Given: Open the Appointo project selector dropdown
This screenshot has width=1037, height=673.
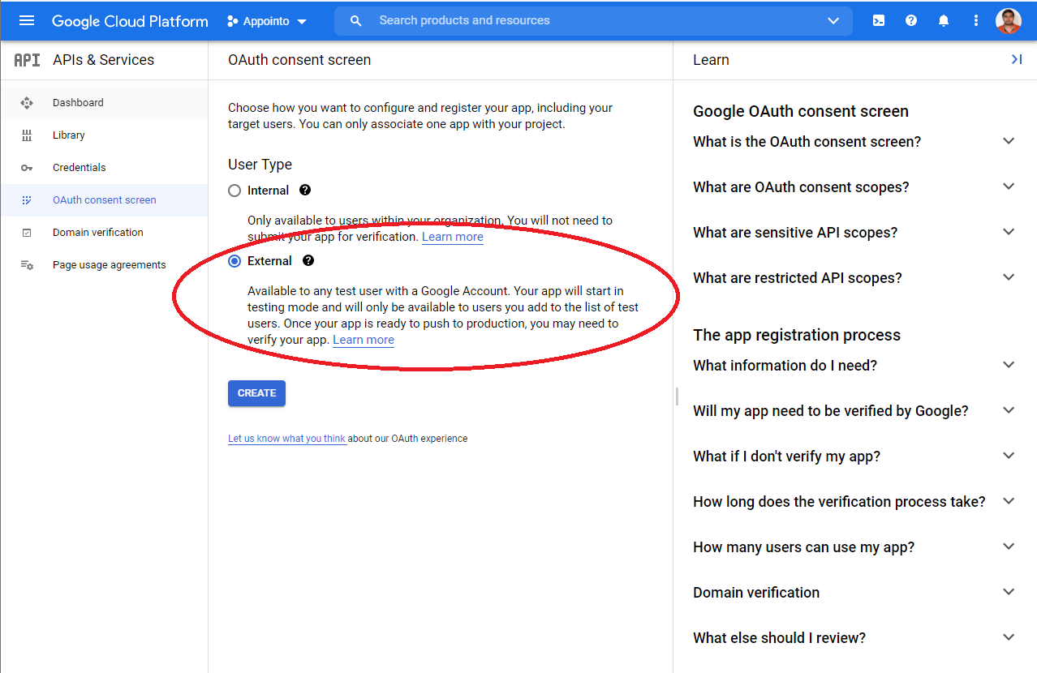Looking at the screenshot, I should point(267,21).
